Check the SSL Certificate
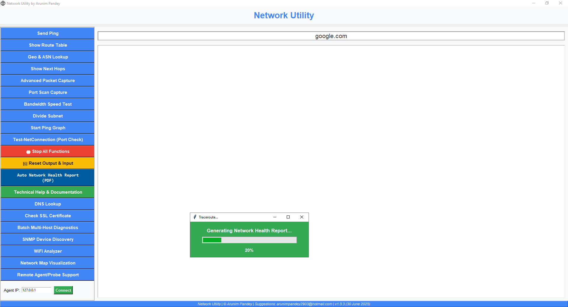The width and height of the screenshot is (568, 307). (47, 215)
